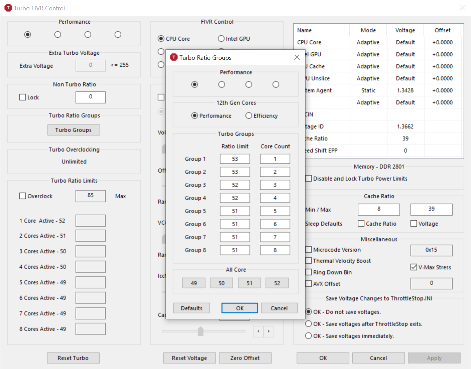Click the AVX Offset value field
The height and width of the screenshot is (369, 471).
[x=432, y=284]
